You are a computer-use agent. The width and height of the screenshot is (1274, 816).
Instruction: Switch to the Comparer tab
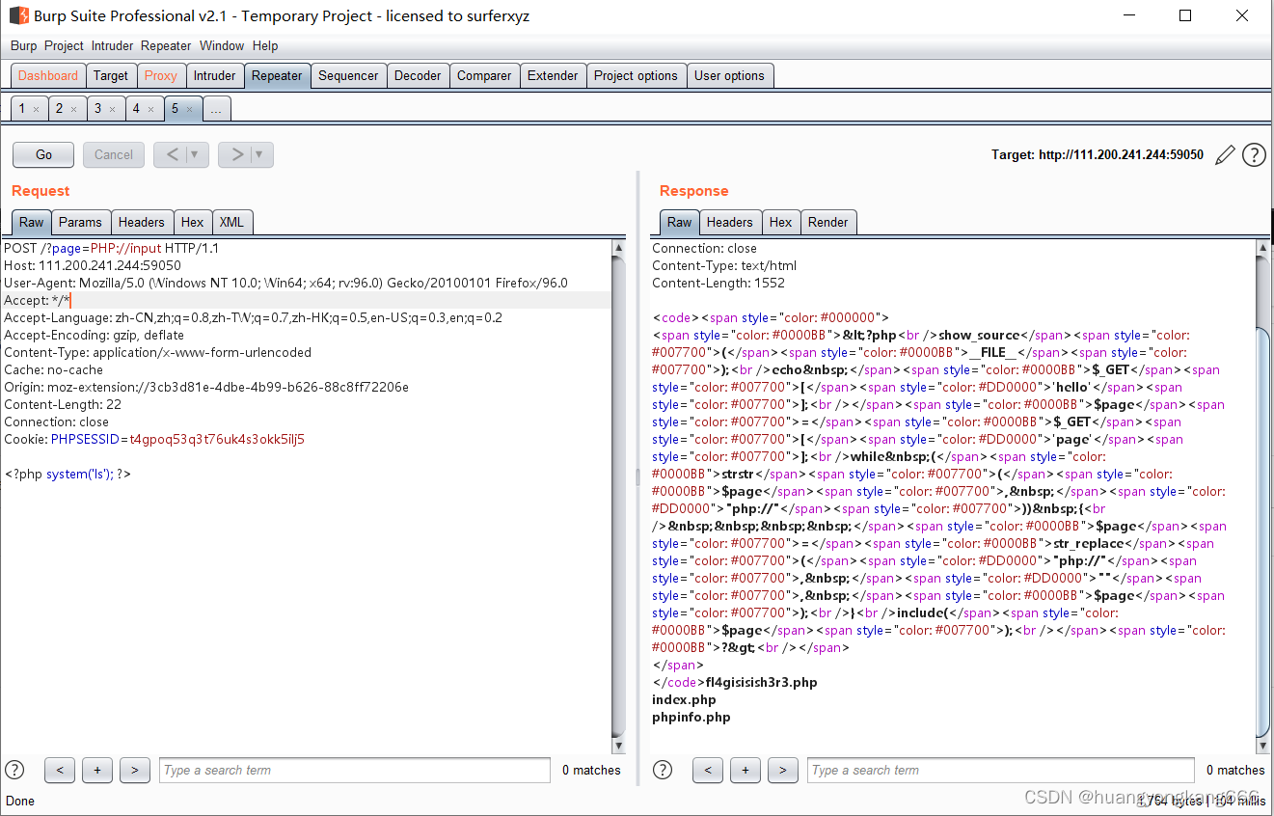click(x=484, y=75)
